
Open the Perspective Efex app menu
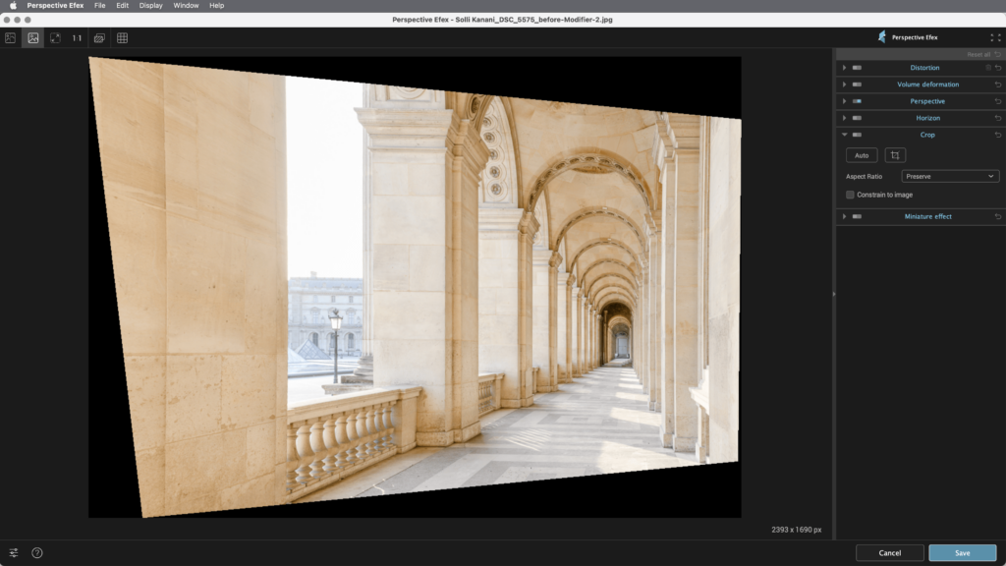55,5
